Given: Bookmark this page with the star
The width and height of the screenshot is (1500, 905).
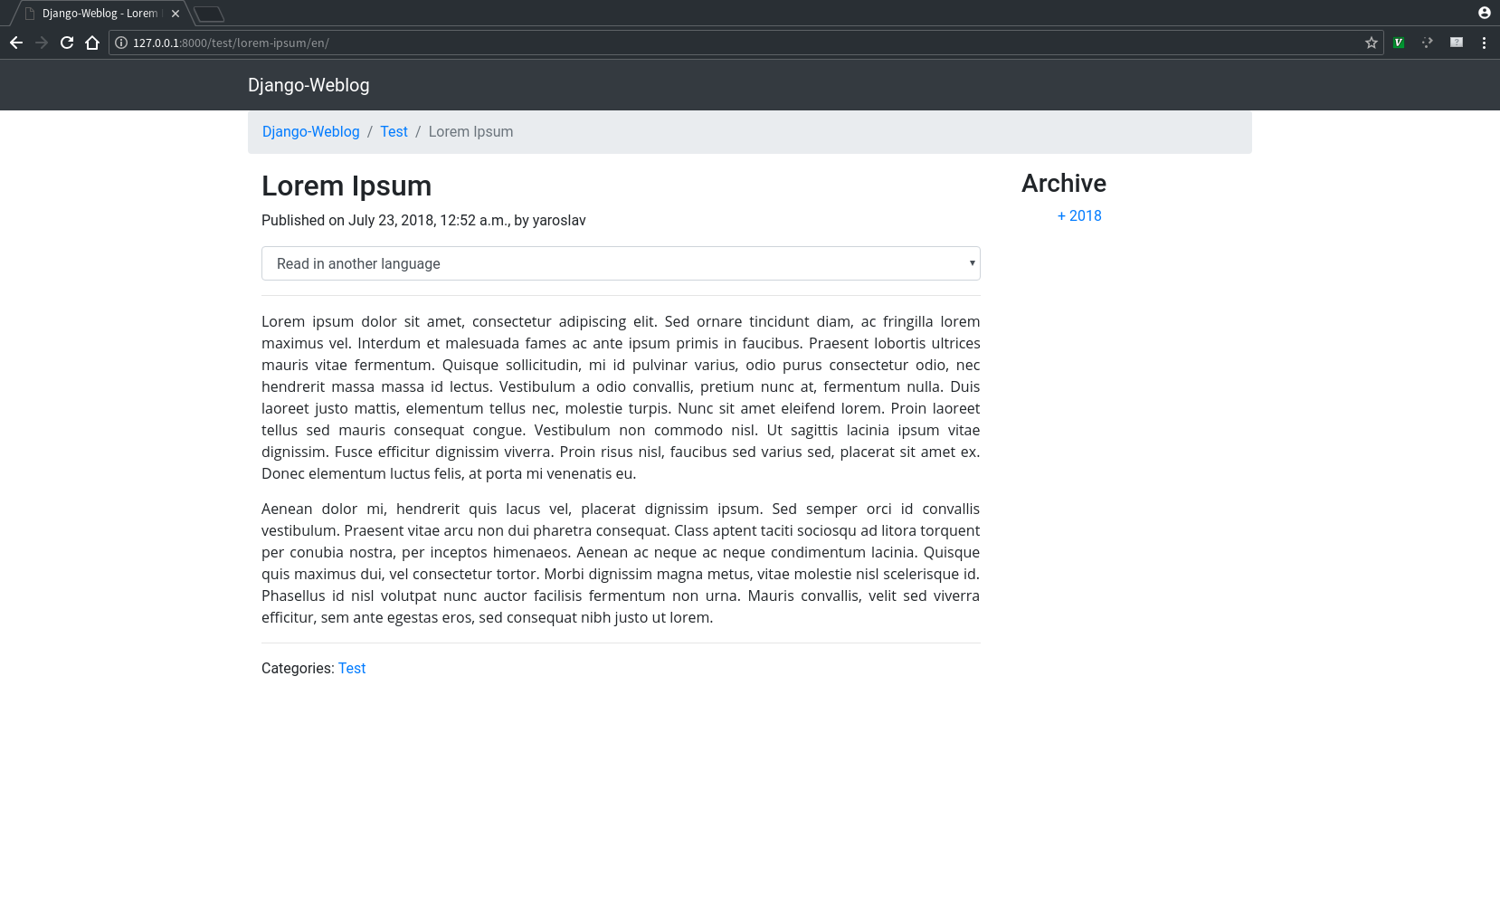Looking at the screenshot, I should pos(1372,43).
